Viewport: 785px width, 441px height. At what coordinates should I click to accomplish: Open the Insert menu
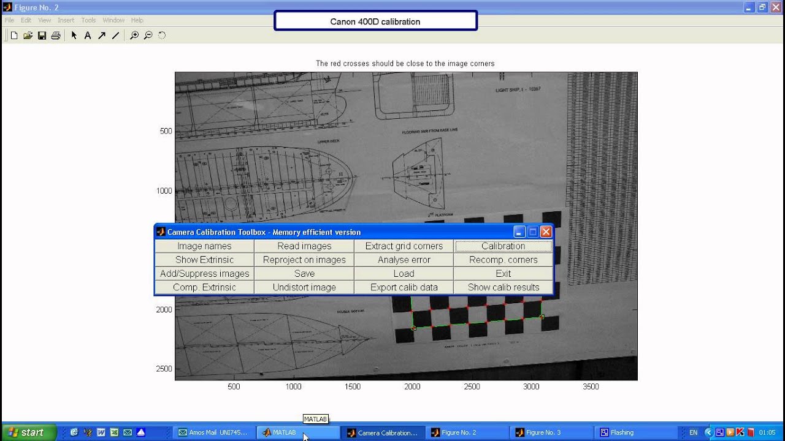[66, 20]
